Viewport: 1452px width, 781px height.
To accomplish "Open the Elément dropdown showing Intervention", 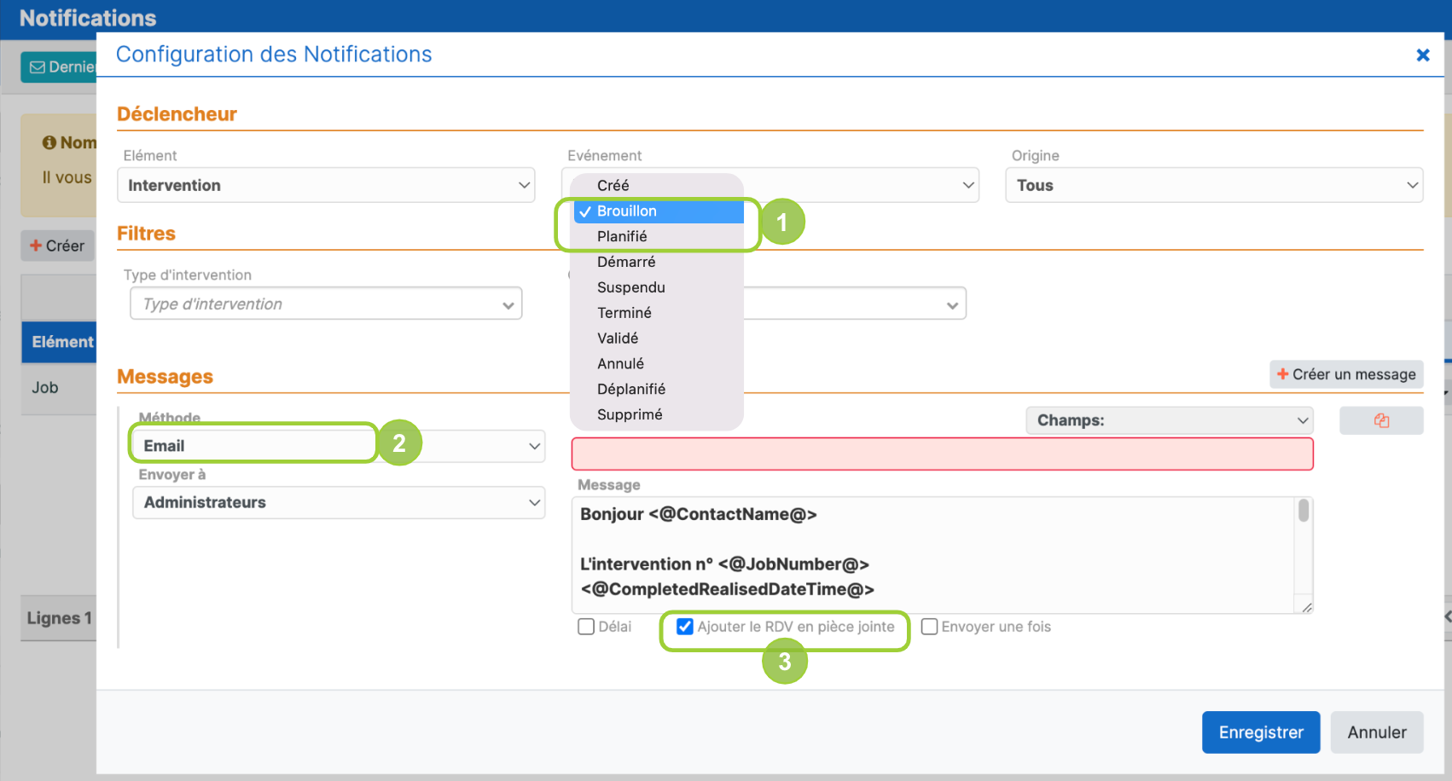I will (326, 185).
